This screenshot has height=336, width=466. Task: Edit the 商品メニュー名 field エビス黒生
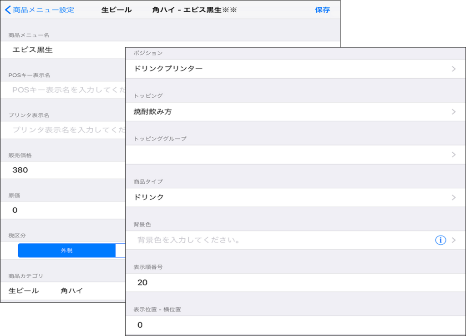[x=63, y=50]
